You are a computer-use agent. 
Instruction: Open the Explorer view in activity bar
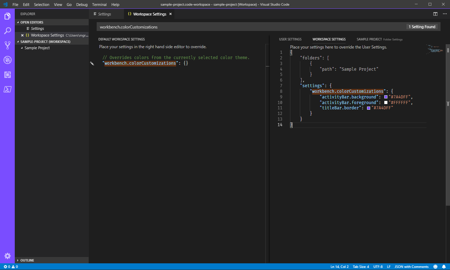coord(7,16)
